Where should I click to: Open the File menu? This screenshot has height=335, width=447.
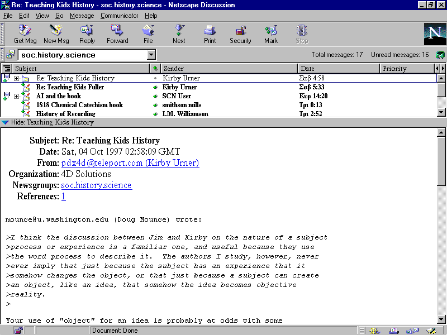click(x=8, y=16)
